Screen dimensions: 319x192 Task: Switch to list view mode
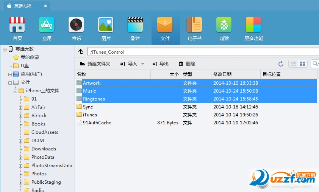click(293, 64)
